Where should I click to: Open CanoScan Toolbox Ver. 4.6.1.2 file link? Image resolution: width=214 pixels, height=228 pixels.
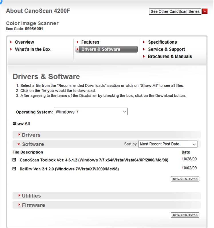(x=94, y=160)
